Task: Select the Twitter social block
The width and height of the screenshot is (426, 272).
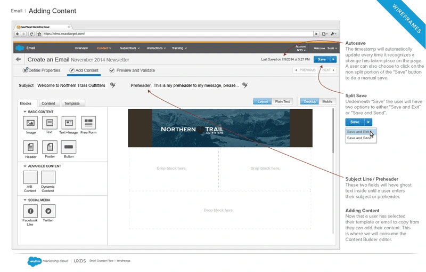Action: pos(48,211)
